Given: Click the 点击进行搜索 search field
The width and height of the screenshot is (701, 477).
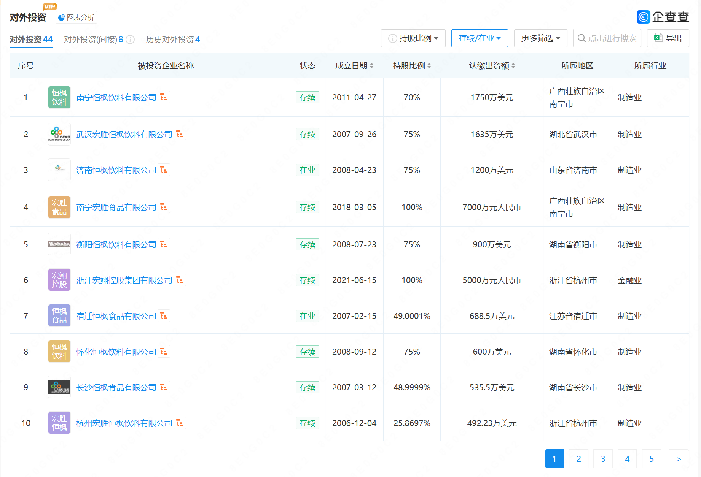Looking at the screenshot, I should coord(607,38).
